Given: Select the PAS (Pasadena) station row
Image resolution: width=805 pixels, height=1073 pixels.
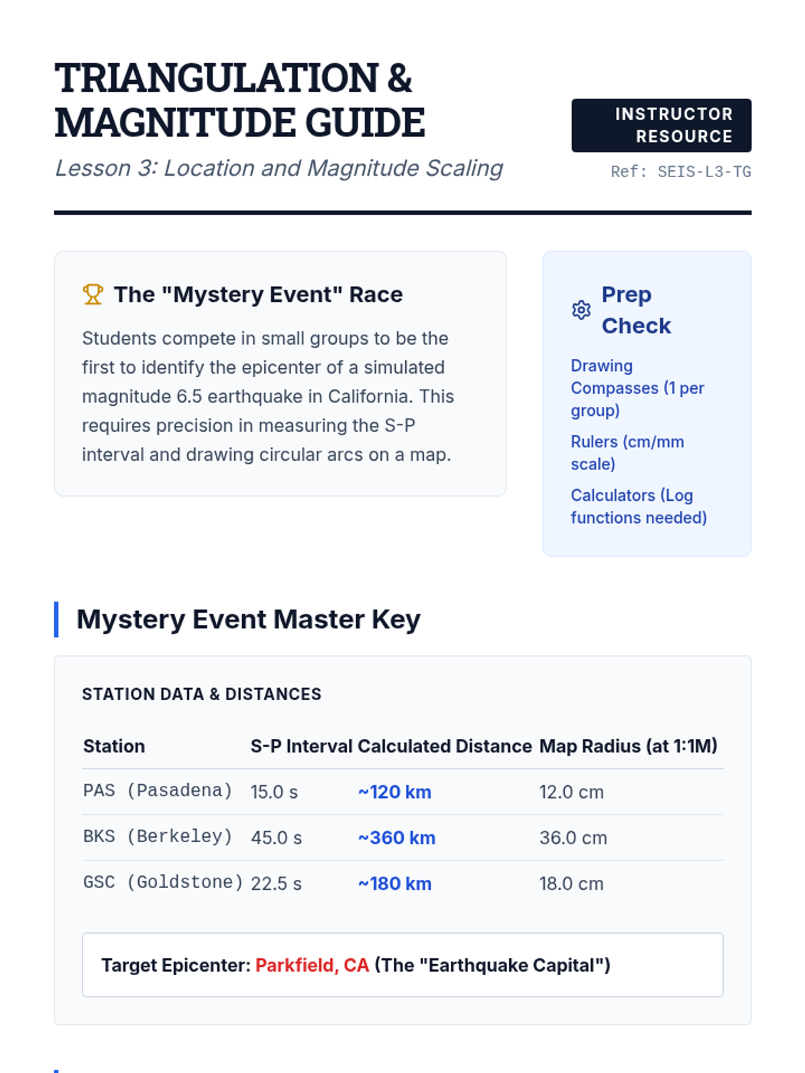Looking at the screenshot, I should [158, 791].
